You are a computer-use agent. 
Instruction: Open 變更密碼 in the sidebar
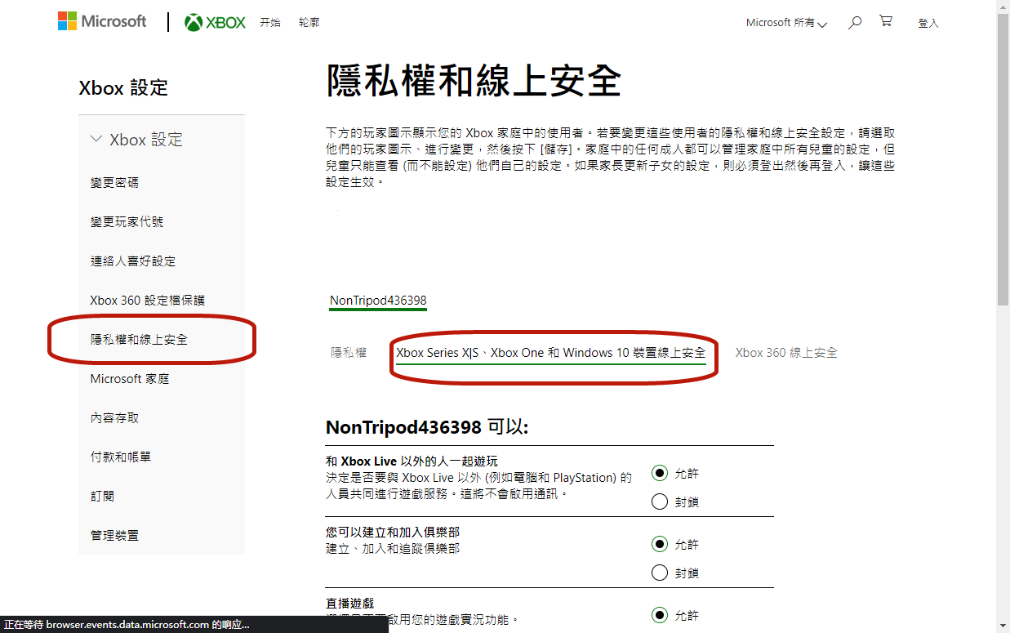point(114,183)
